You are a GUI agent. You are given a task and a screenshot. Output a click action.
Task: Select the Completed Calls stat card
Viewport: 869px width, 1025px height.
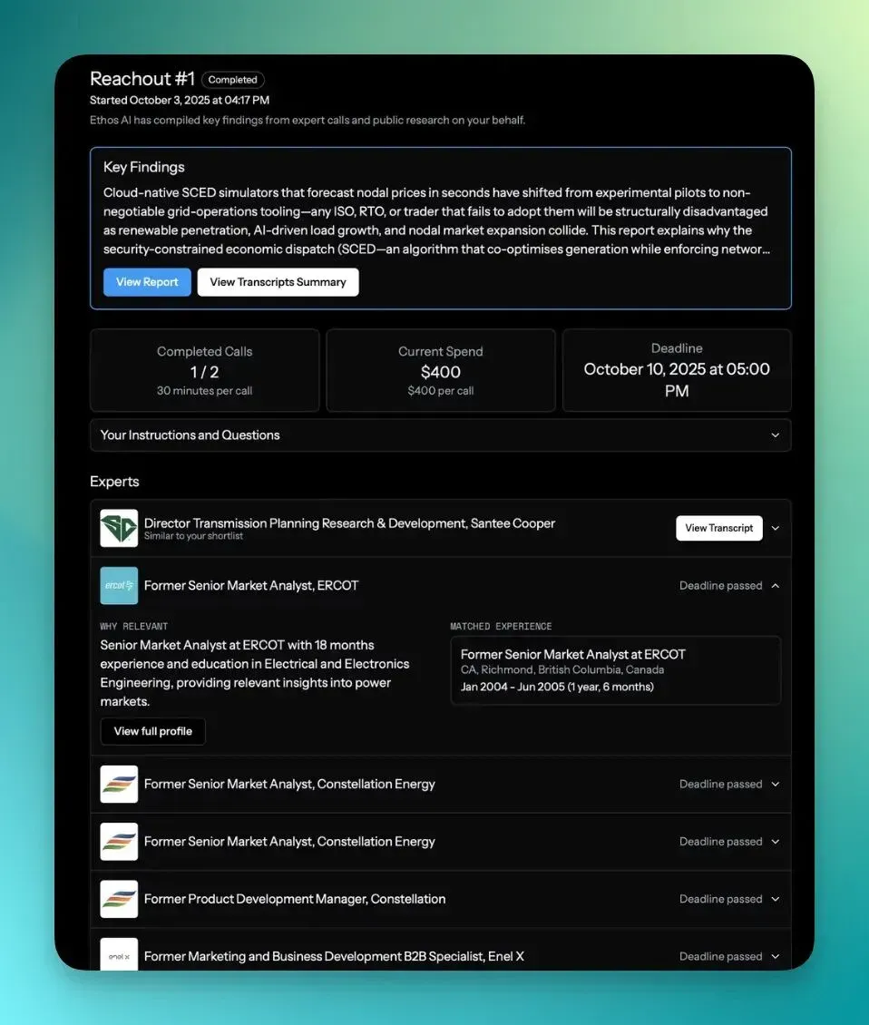pos(205,371)
